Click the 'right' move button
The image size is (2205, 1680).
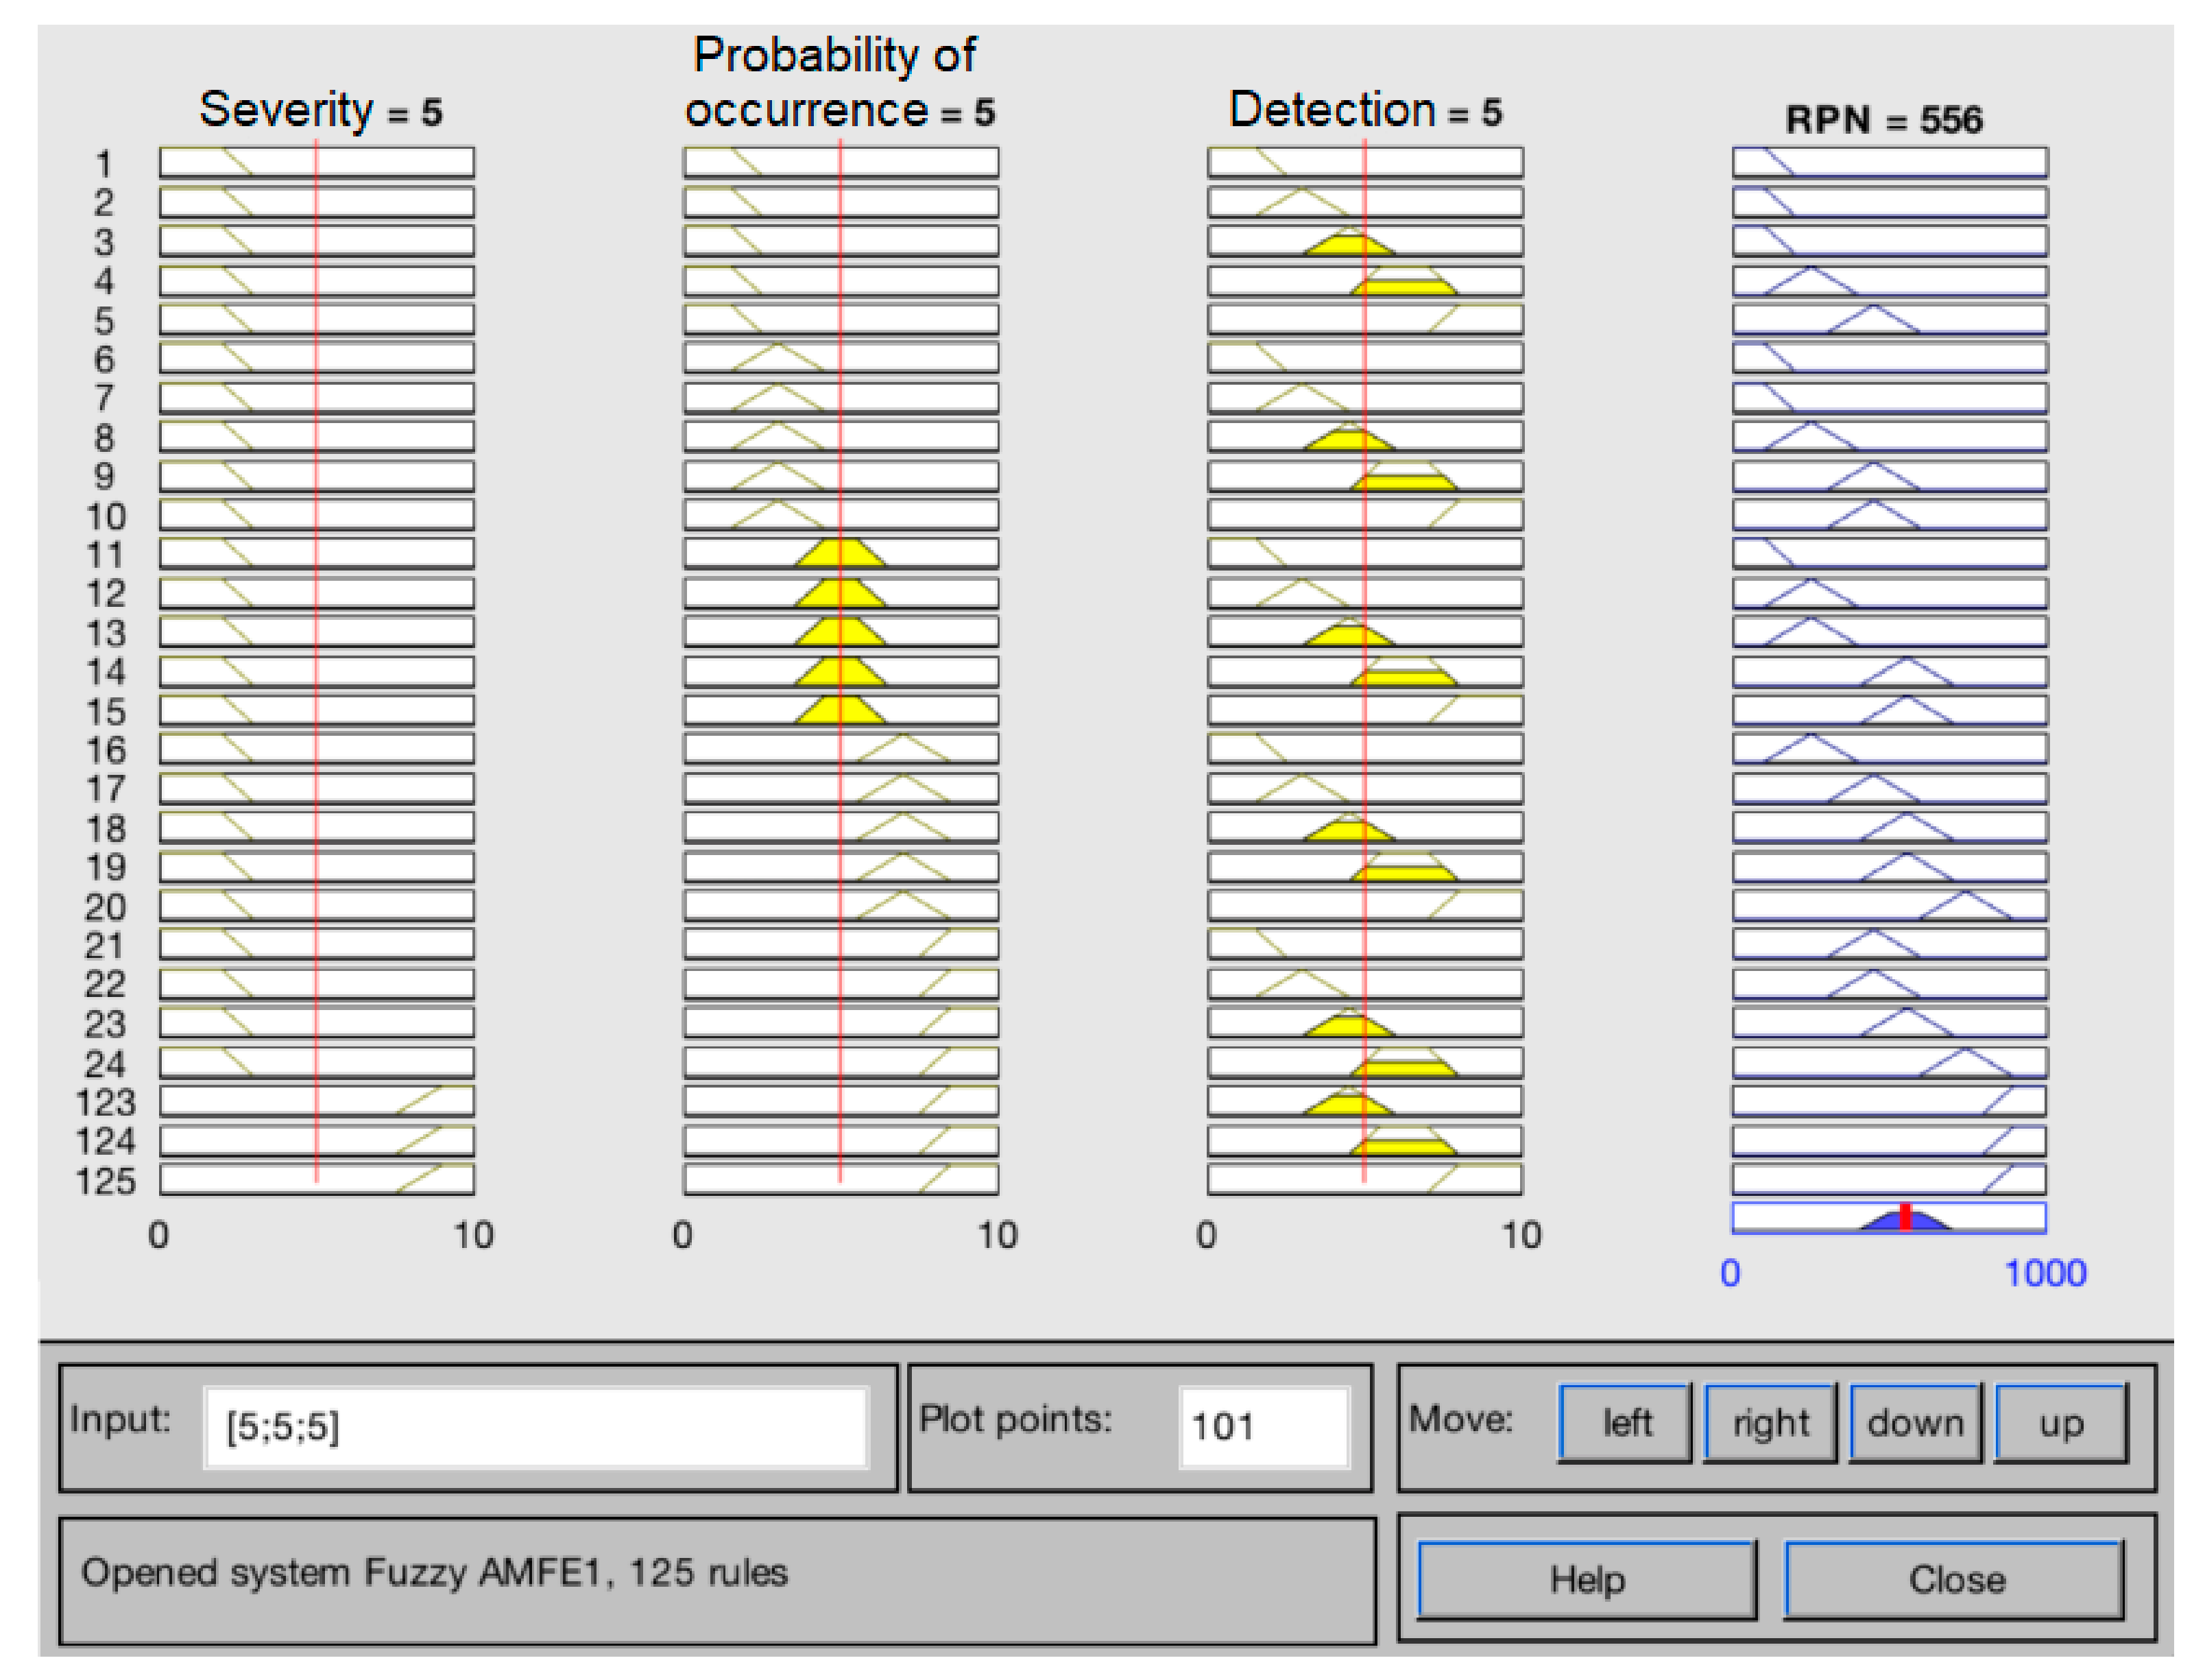click(x=1770, y=1423)
